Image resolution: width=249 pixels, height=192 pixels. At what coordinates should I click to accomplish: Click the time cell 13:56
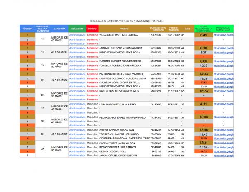point(204,130)
